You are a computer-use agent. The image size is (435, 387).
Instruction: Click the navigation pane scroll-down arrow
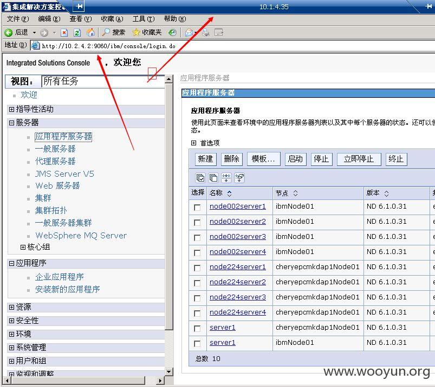tap(168, 371)
